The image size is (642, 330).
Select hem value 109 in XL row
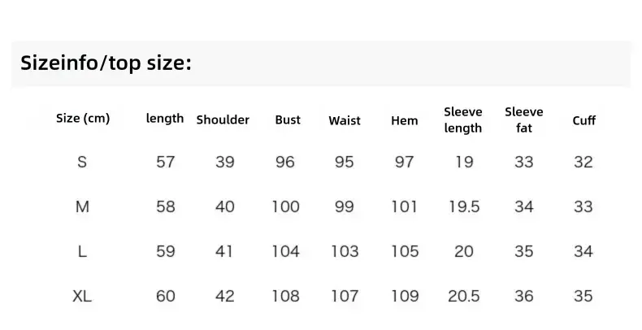click(405, 296)
